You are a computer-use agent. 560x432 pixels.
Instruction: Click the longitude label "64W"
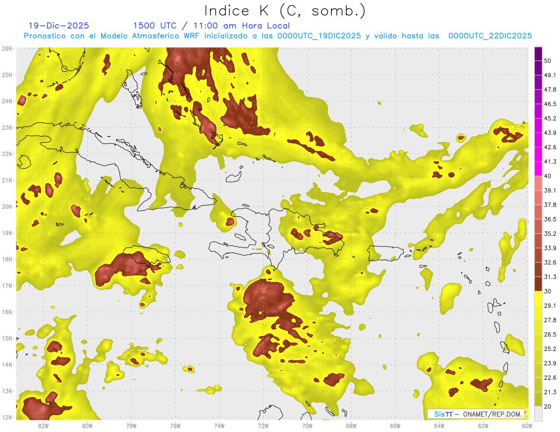(439, 425)
